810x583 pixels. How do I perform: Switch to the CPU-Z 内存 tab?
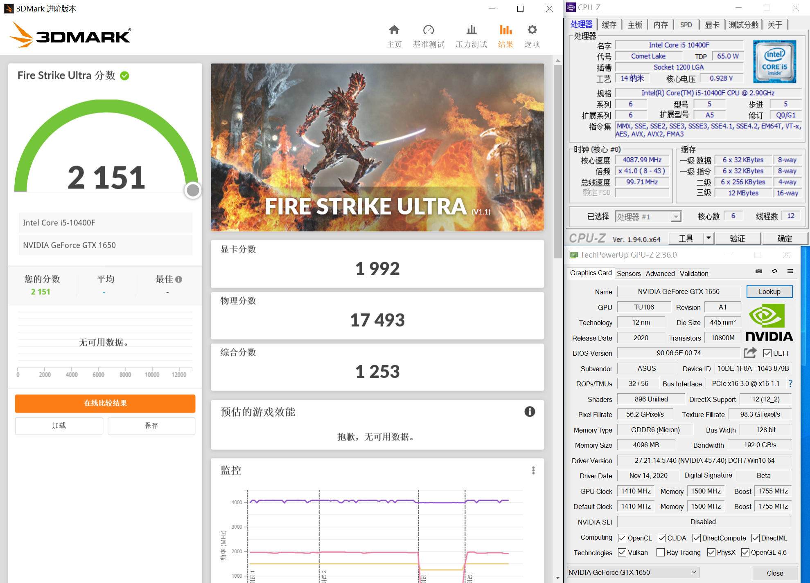pyautogui.click(x=661, y=25)
